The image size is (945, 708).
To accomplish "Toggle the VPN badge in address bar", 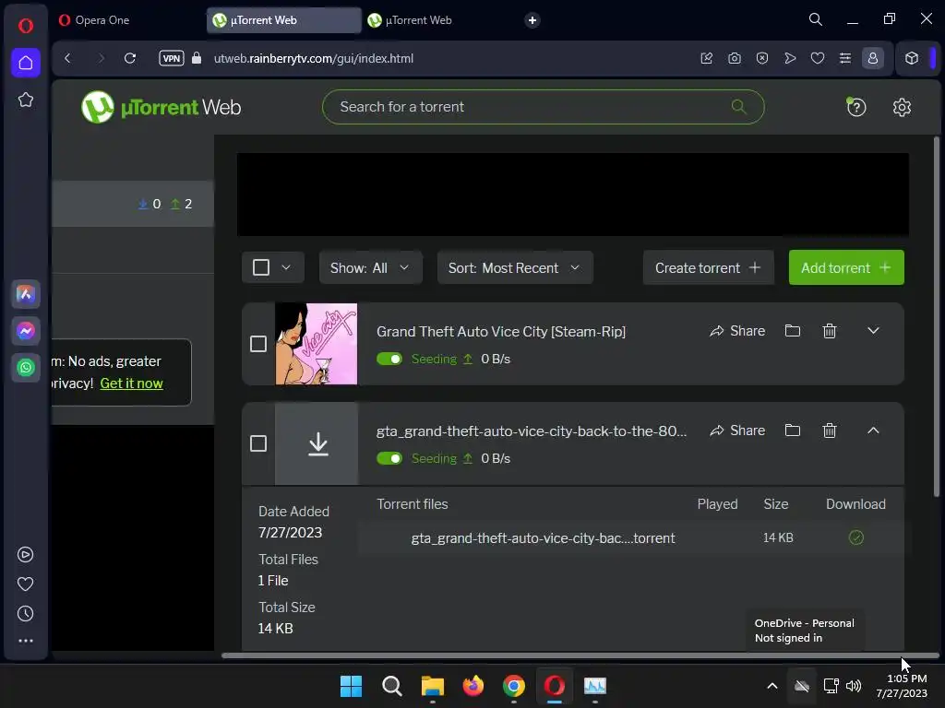I will [171, 58].
